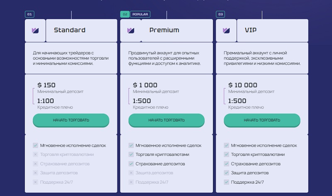
Task: Click Начать торговать in the VIP card
Action: 262,120
